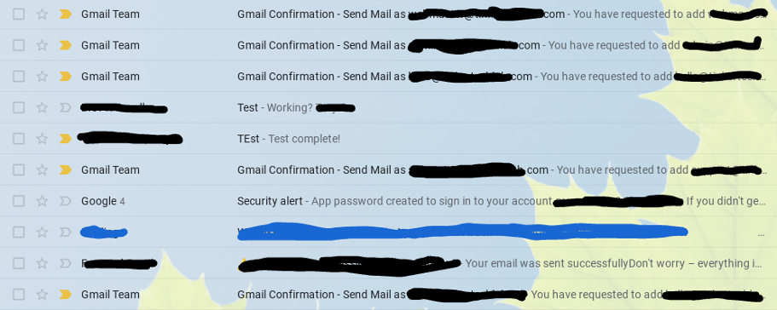
Task: Open email saying 'Your email was sent successfully'
Action: point(389,263)
